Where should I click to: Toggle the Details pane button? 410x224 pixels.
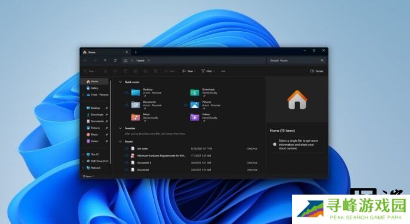click(x=317, y=71)
